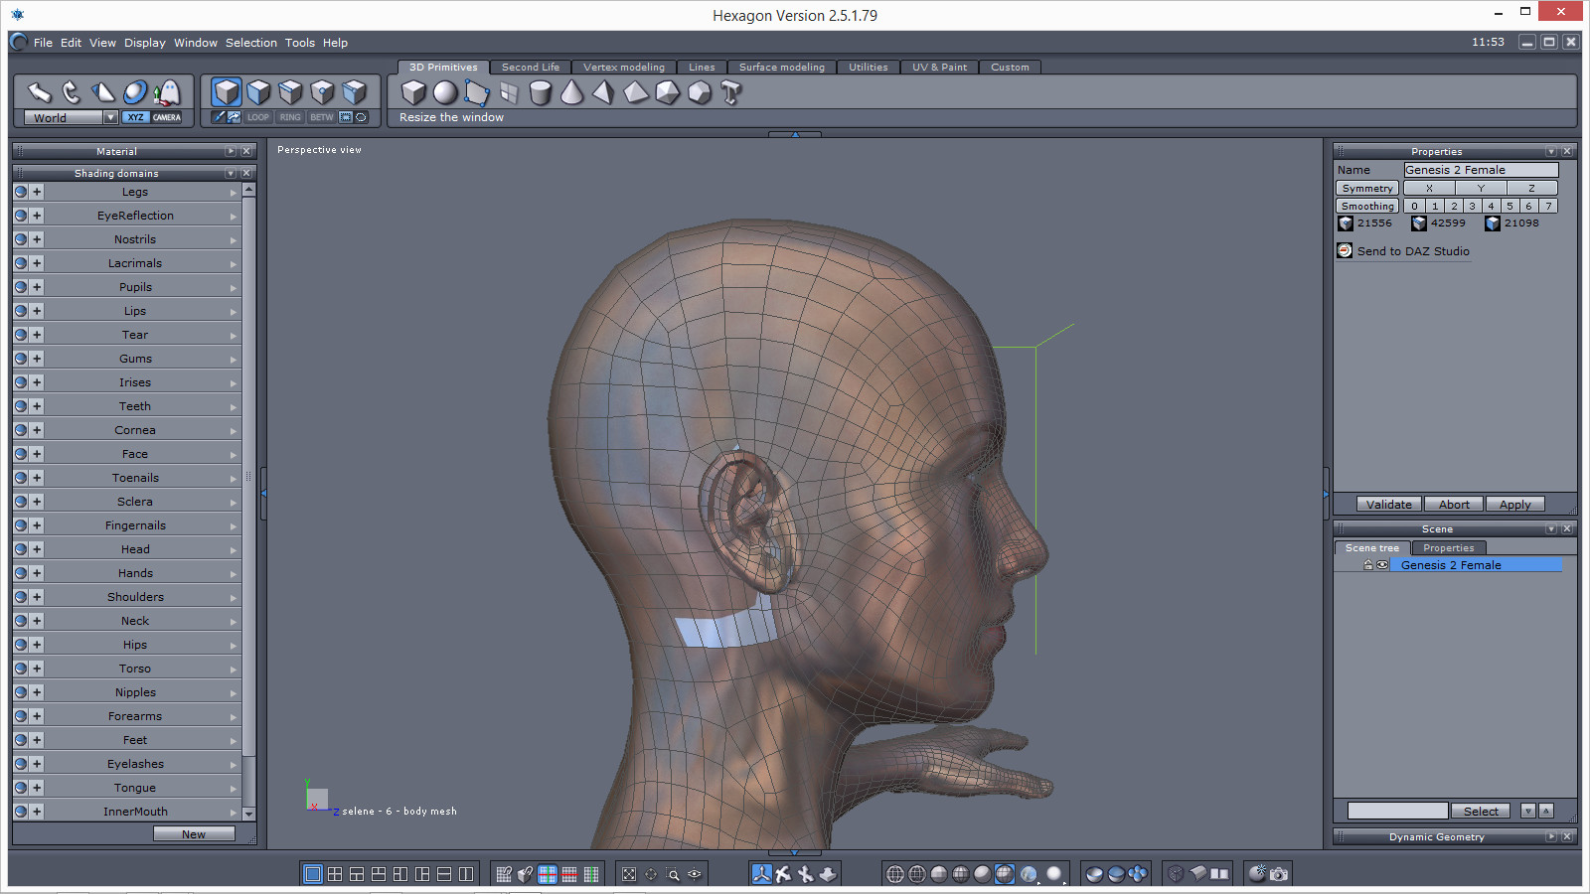Toggle visibility eye of Genesis 2 Female

click(x=1381, y=565)
